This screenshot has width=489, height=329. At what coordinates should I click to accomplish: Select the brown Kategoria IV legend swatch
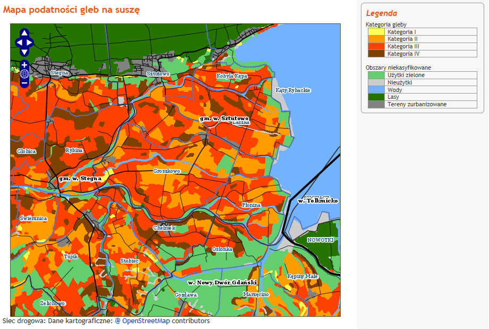click(x=376, y=54)
